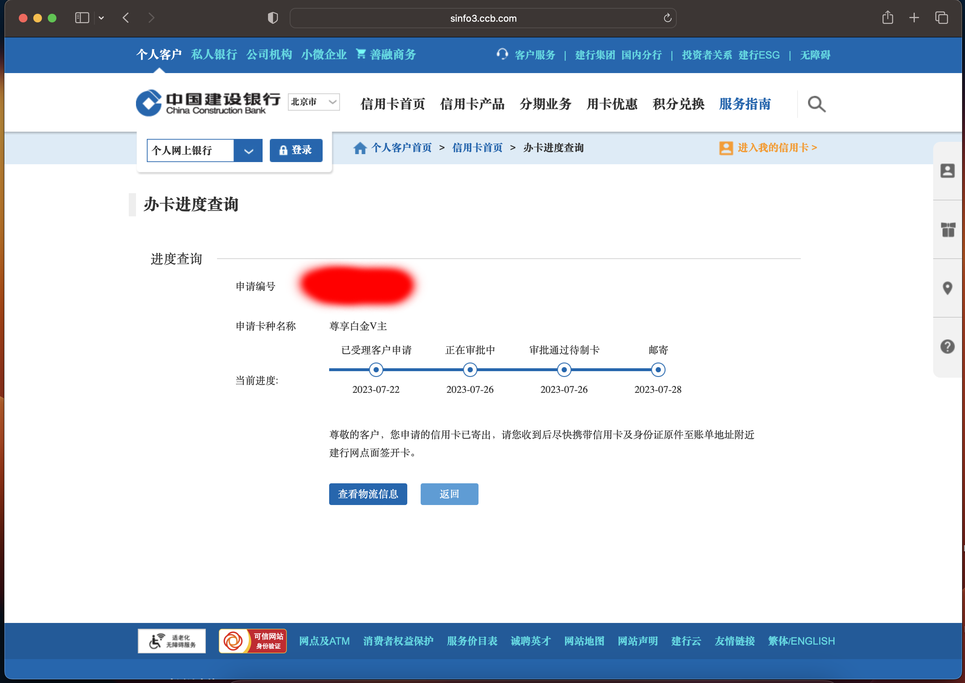This screenshot has height=683, width=965.
Task: Open the 北京市 city dropdown
Action: (x=314, y=102)
